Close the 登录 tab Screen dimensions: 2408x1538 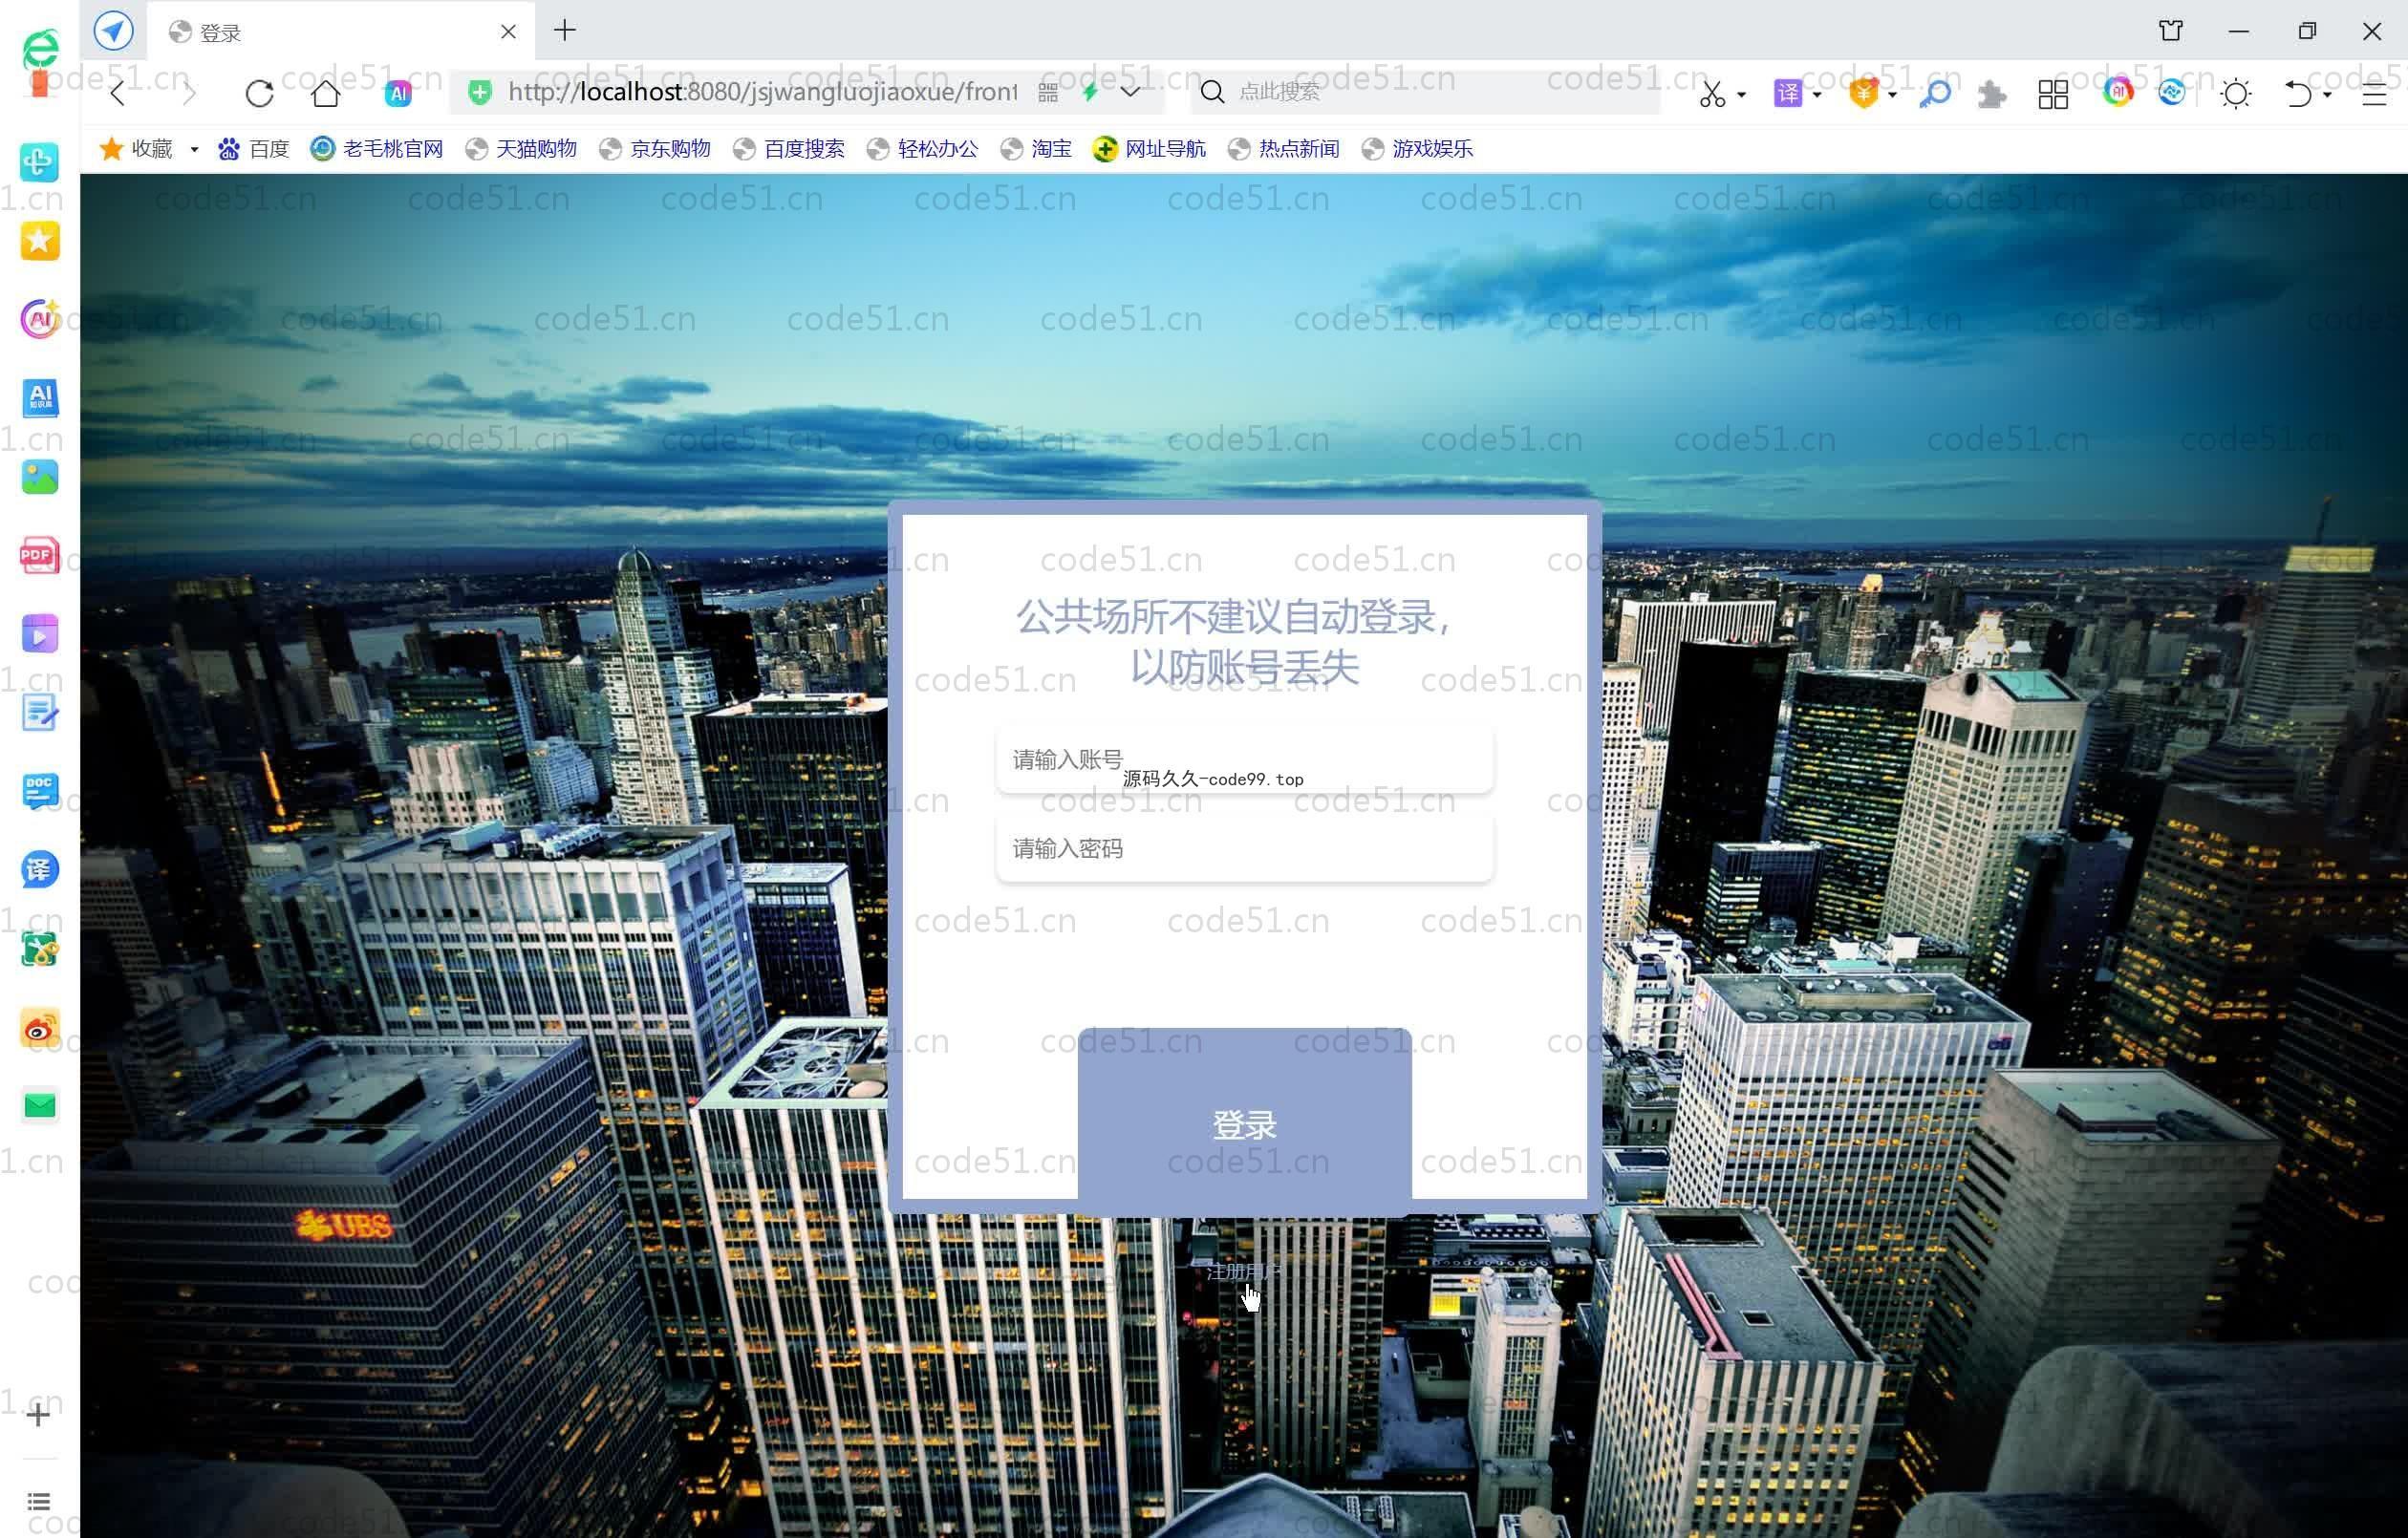(508, 32)
